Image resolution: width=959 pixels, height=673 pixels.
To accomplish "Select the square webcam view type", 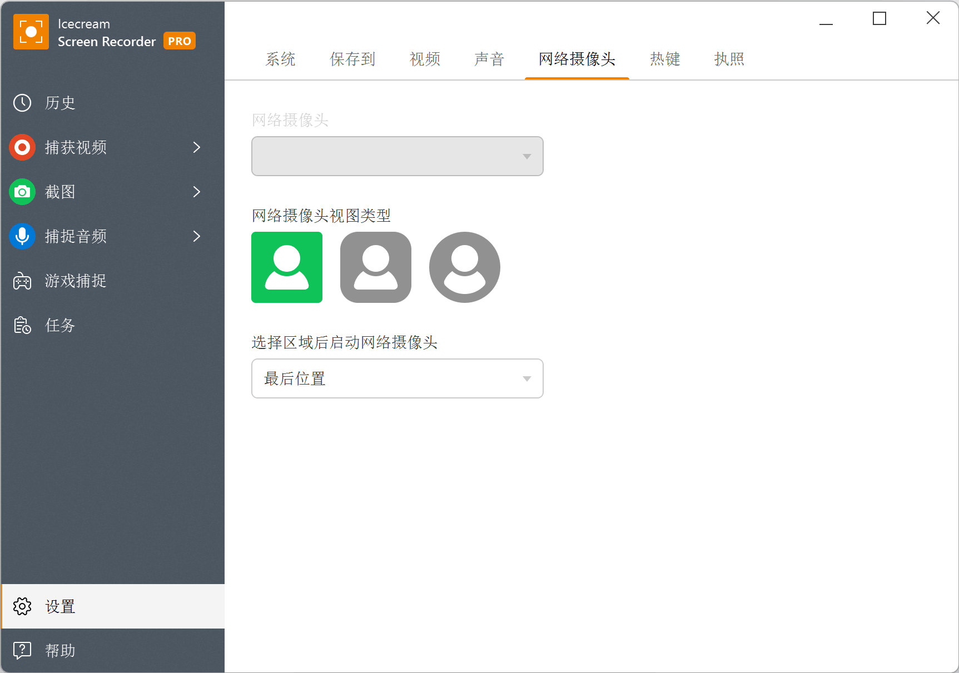I will click(x=287, y=267).
